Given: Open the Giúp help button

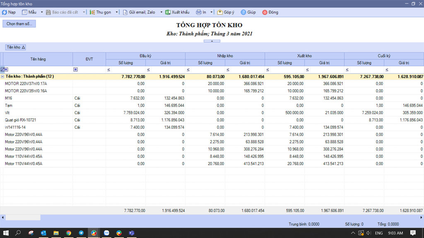Looking at the screenshot, I should tap(248, 12).
